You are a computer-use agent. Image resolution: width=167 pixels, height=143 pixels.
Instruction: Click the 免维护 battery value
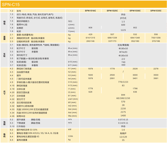pyautogui.click(x=123, y=133)
